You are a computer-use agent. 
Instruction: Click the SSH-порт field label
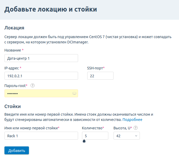coord(95,68)
